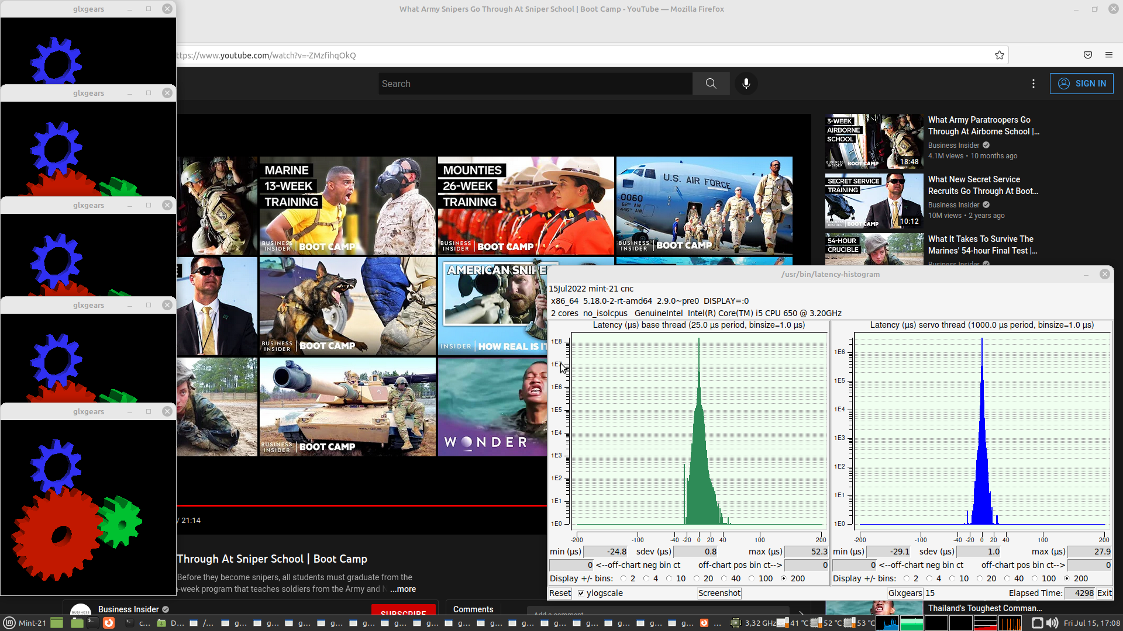Viewport: 1123px width, 631px height.
Task: Open the blue CPU usage graph applet
Action: (x=887, y=623)
